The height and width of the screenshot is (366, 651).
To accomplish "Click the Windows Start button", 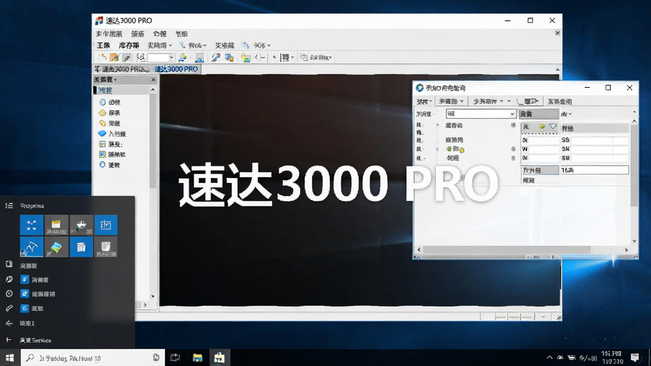I will pyautogui.click(x=10, y=358).
